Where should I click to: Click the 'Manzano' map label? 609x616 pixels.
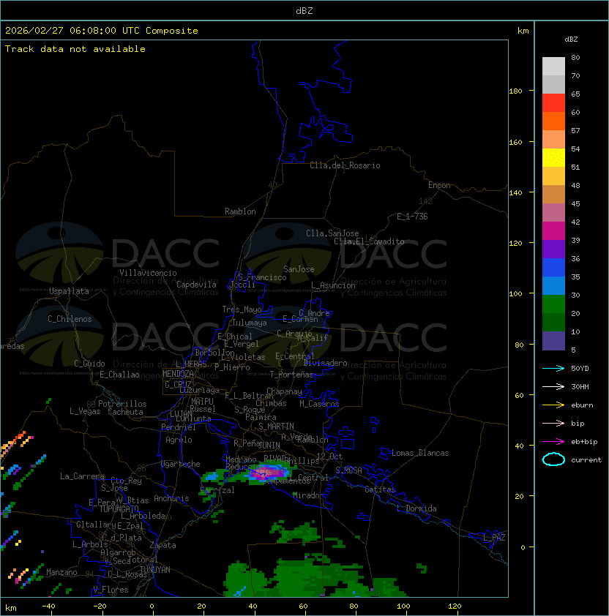(61, 572)
